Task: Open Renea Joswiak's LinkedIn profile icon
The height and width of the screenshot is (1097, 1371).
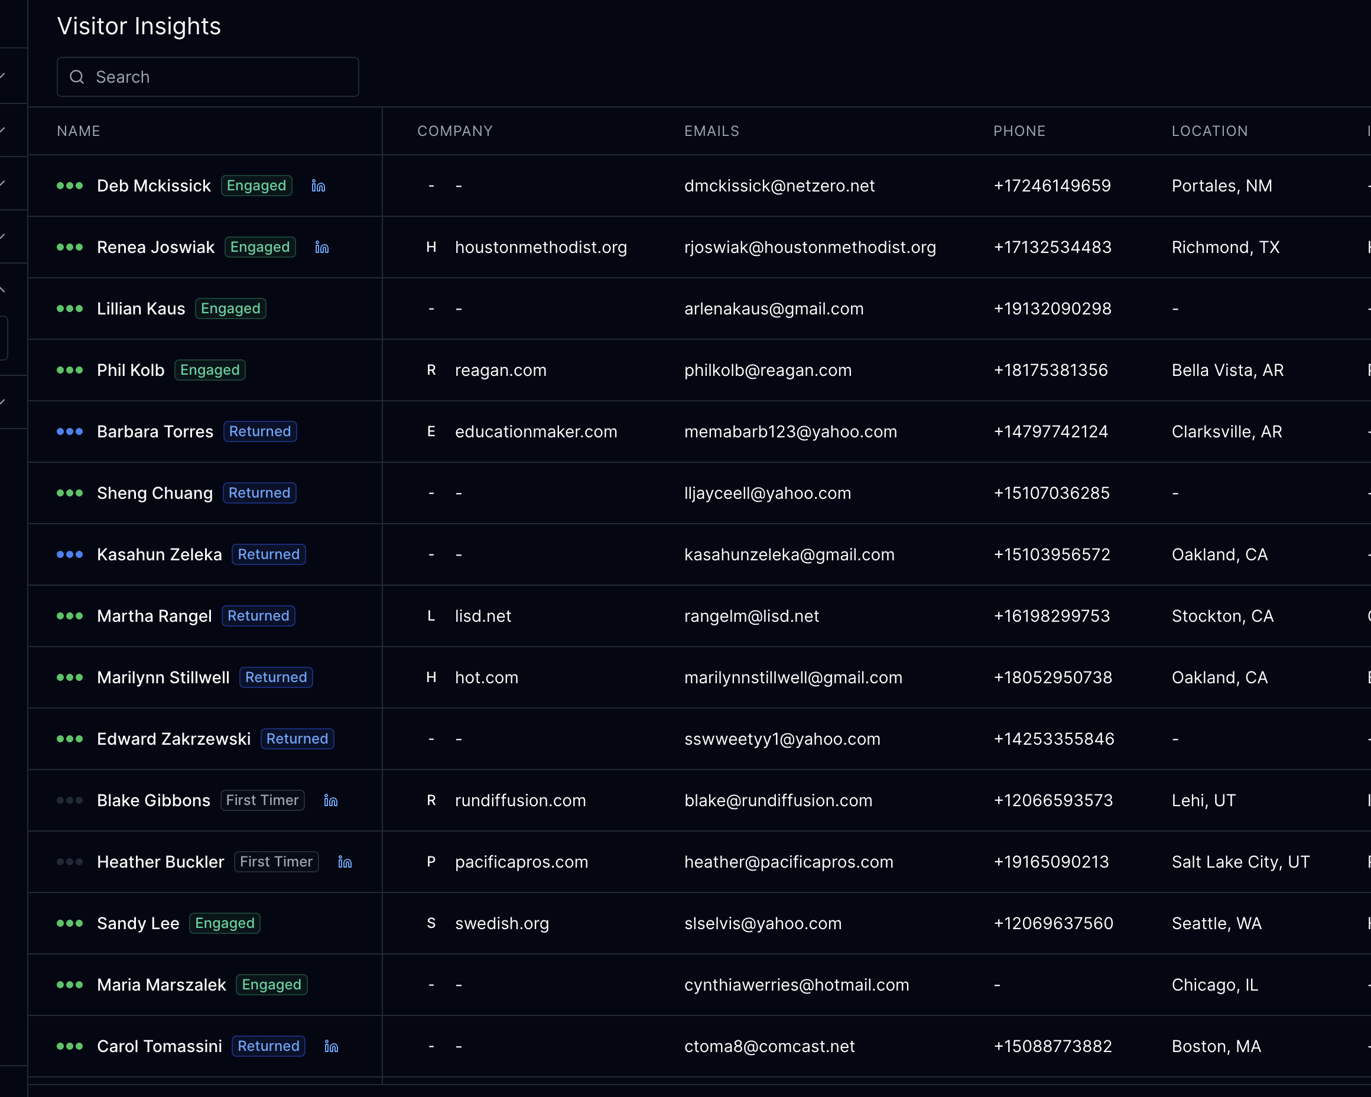Action: 321,248
